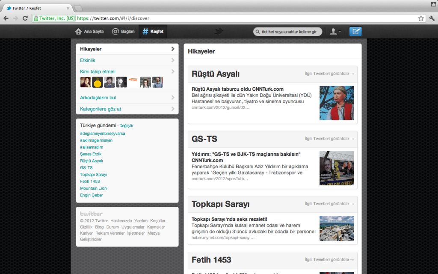Click the Twitter bird logo in navbar
Screen dimensions: 438x274
219,31
